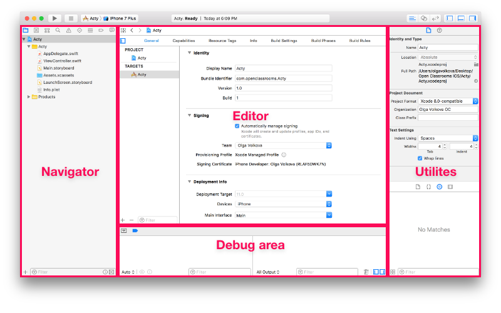Switch to the Build Rules tab
The height and width of the screenshot is (313, 501).
point(359,41)
